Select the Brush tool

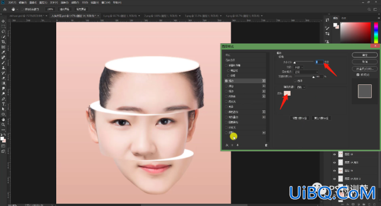point(3,63)
